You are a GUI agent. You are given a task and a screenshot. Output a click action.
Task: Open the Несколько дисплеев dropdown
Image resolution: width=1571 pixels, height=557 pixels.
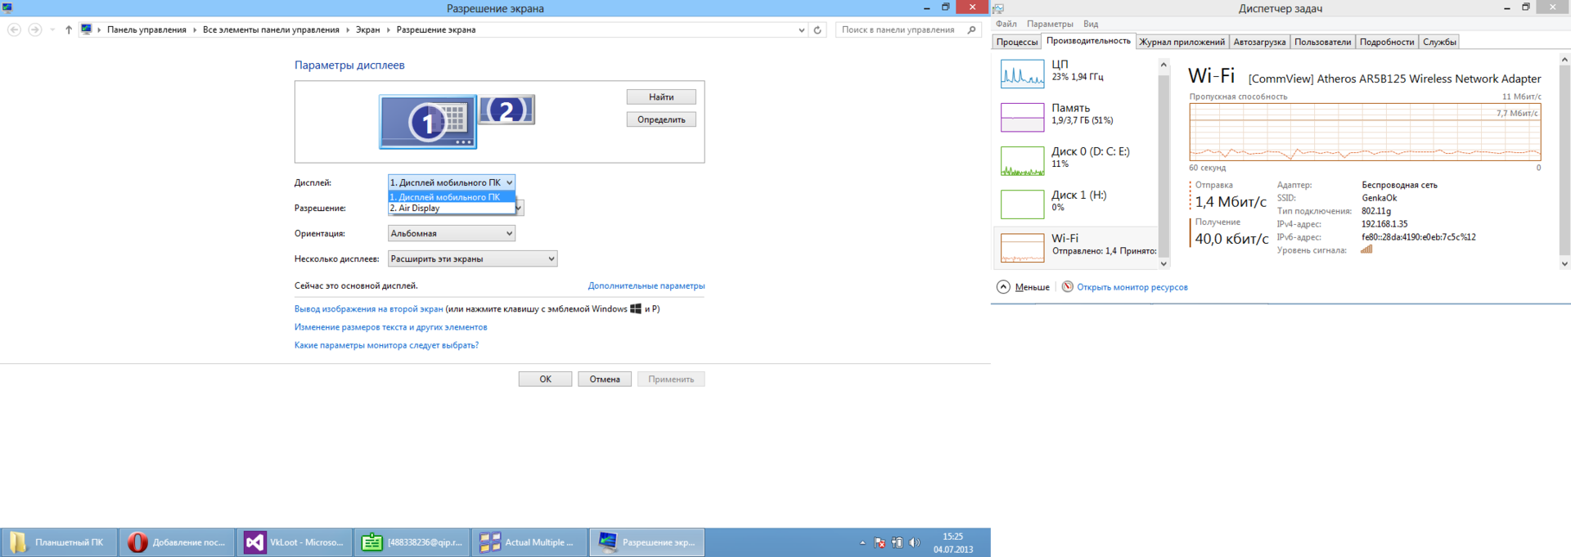point(472,258)
